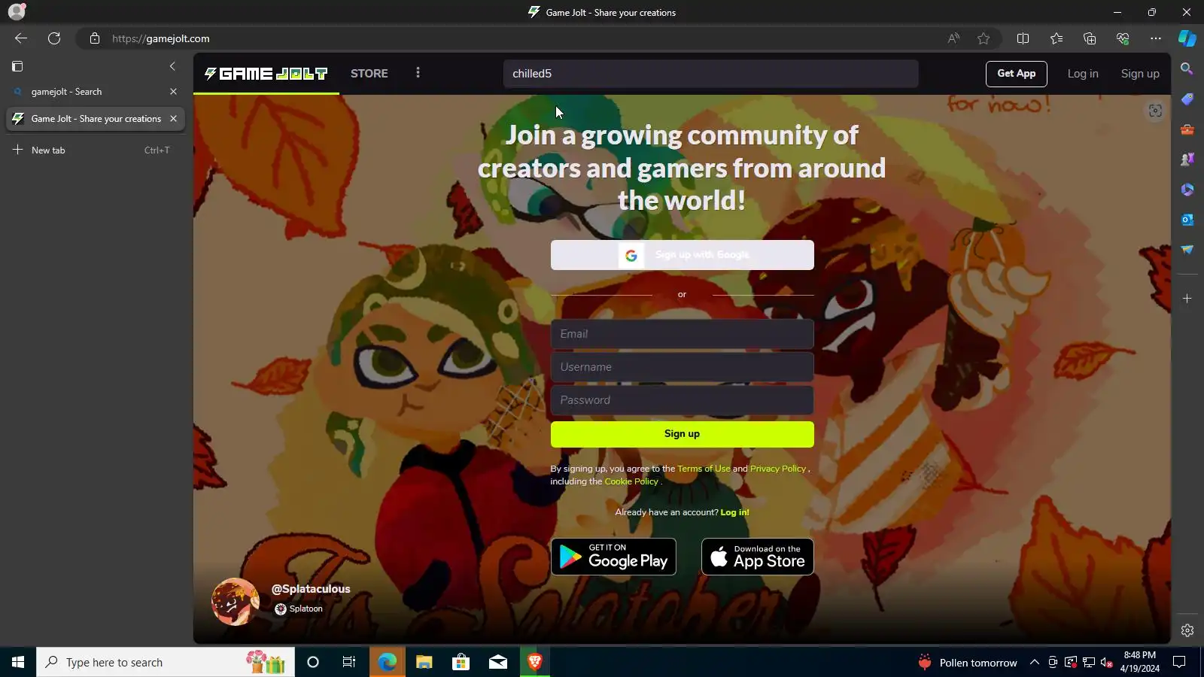1204x677 pixels.
Task: Click the visual search icon on image
Action: (1155, 111)
